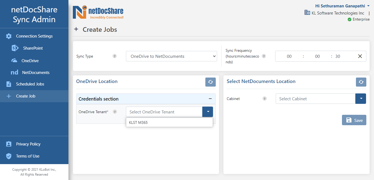
Task: Go to OneDrive settings
Action: (x=30, y=61)
